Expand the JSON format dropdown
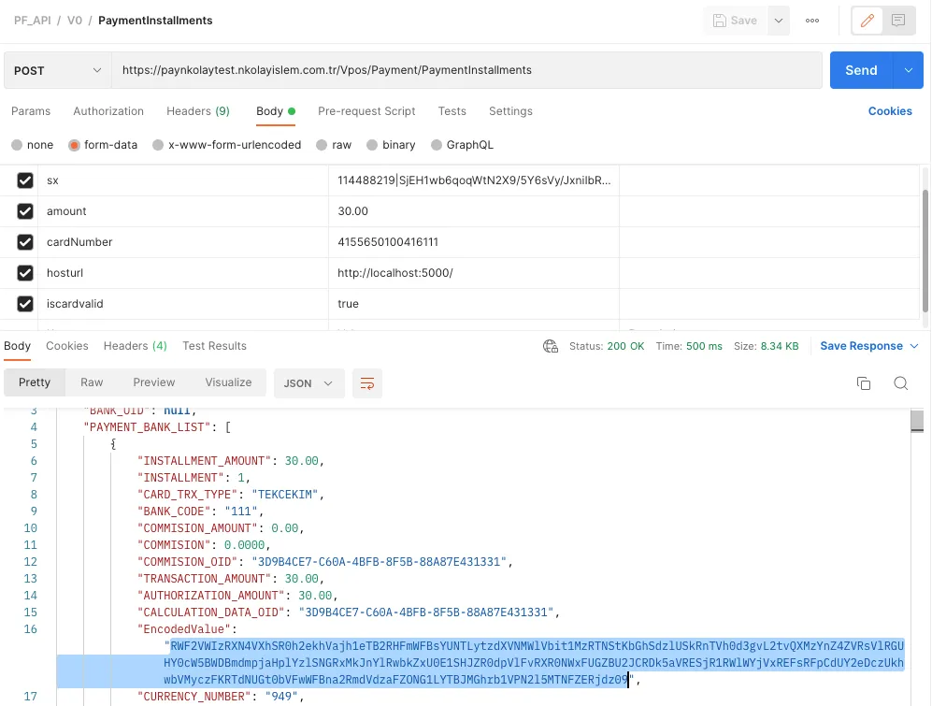Image resolution: width=932 pixels, height=706 pixels. coord(308,383)
